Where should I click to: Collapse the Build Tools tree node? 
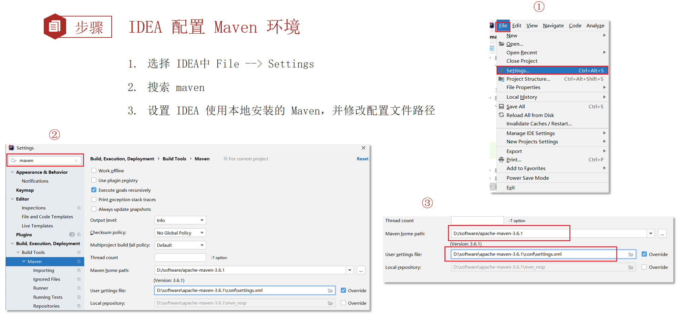pos(18,252)
